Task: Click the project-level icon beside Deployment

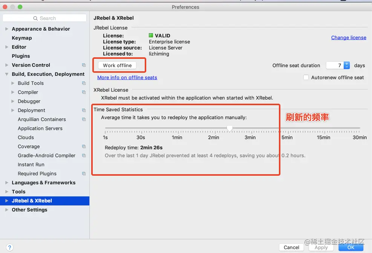Action: pyautogui.click(x=84, y=110)
